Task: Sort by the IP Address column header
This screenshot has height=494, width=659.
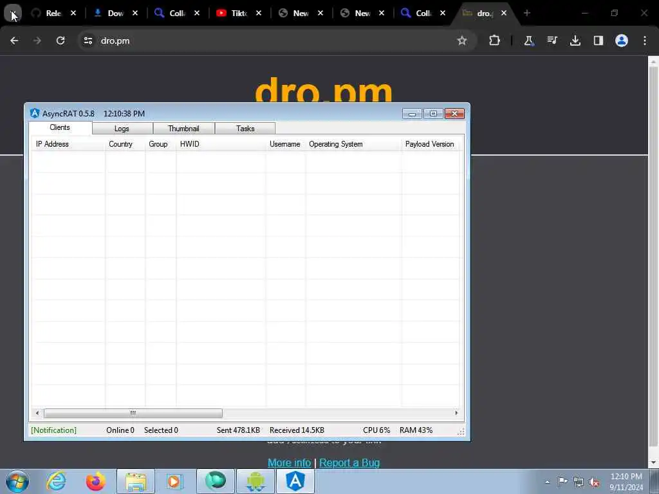Action: (x=68, y=144)
